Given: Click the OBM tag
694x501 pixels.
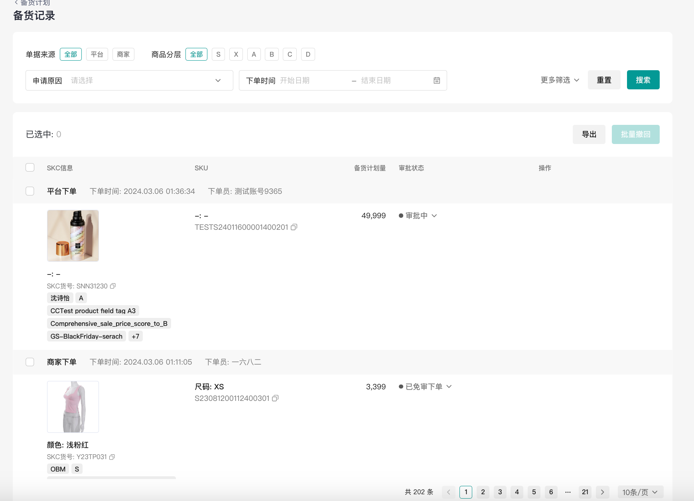Looking at the screenshot, I should (58, 469).
